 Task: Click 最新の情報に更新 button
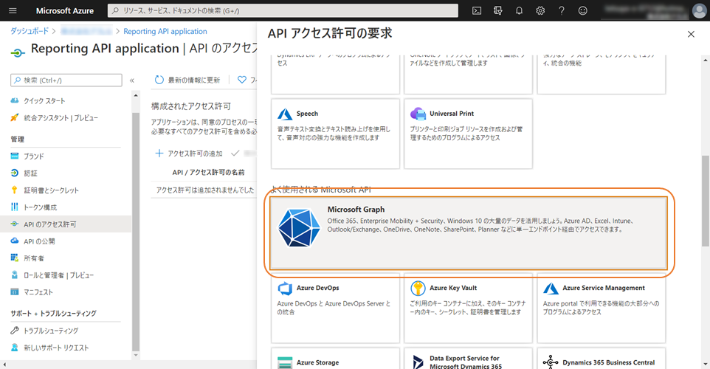tap(187, 80)
